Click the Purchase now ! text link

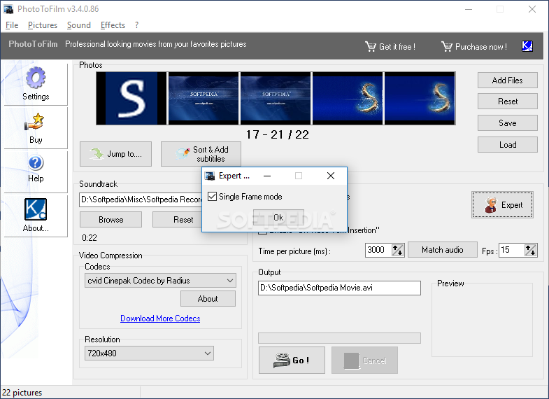(481, 47)
